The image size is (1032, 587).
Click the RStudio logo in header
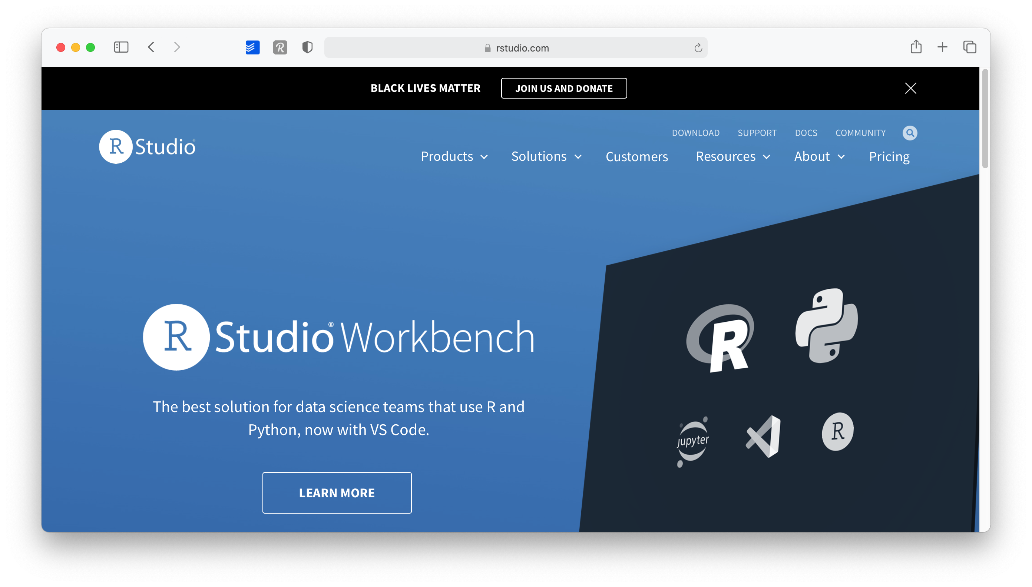coord(147,146)
